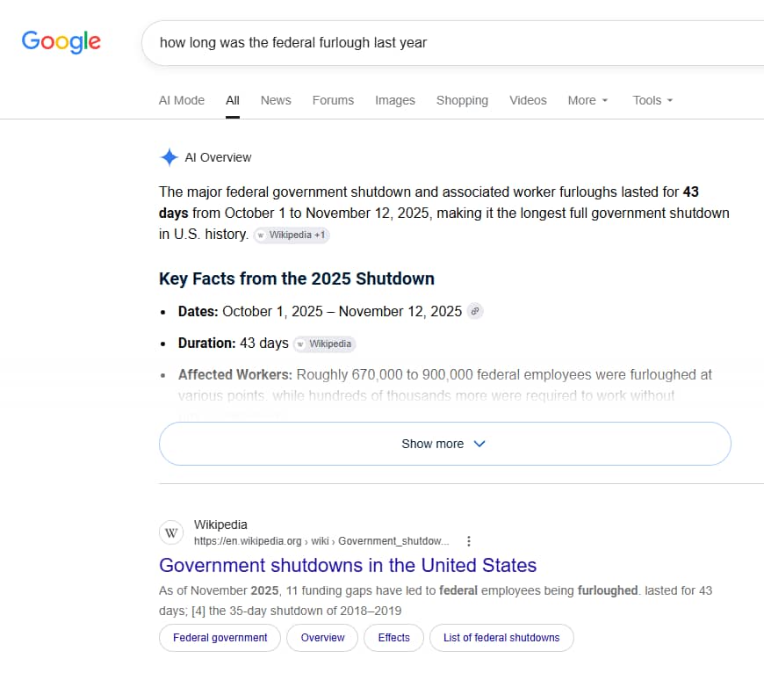This screenshot has width=764, height=673.
Task: Click the List of federal shutdowns chip
Action: tap(501, 638)
